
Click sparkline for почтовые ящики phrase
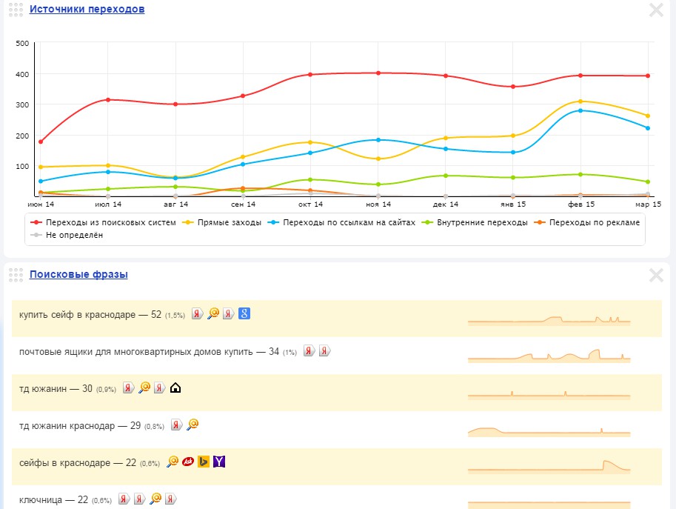tap(549, 356)
